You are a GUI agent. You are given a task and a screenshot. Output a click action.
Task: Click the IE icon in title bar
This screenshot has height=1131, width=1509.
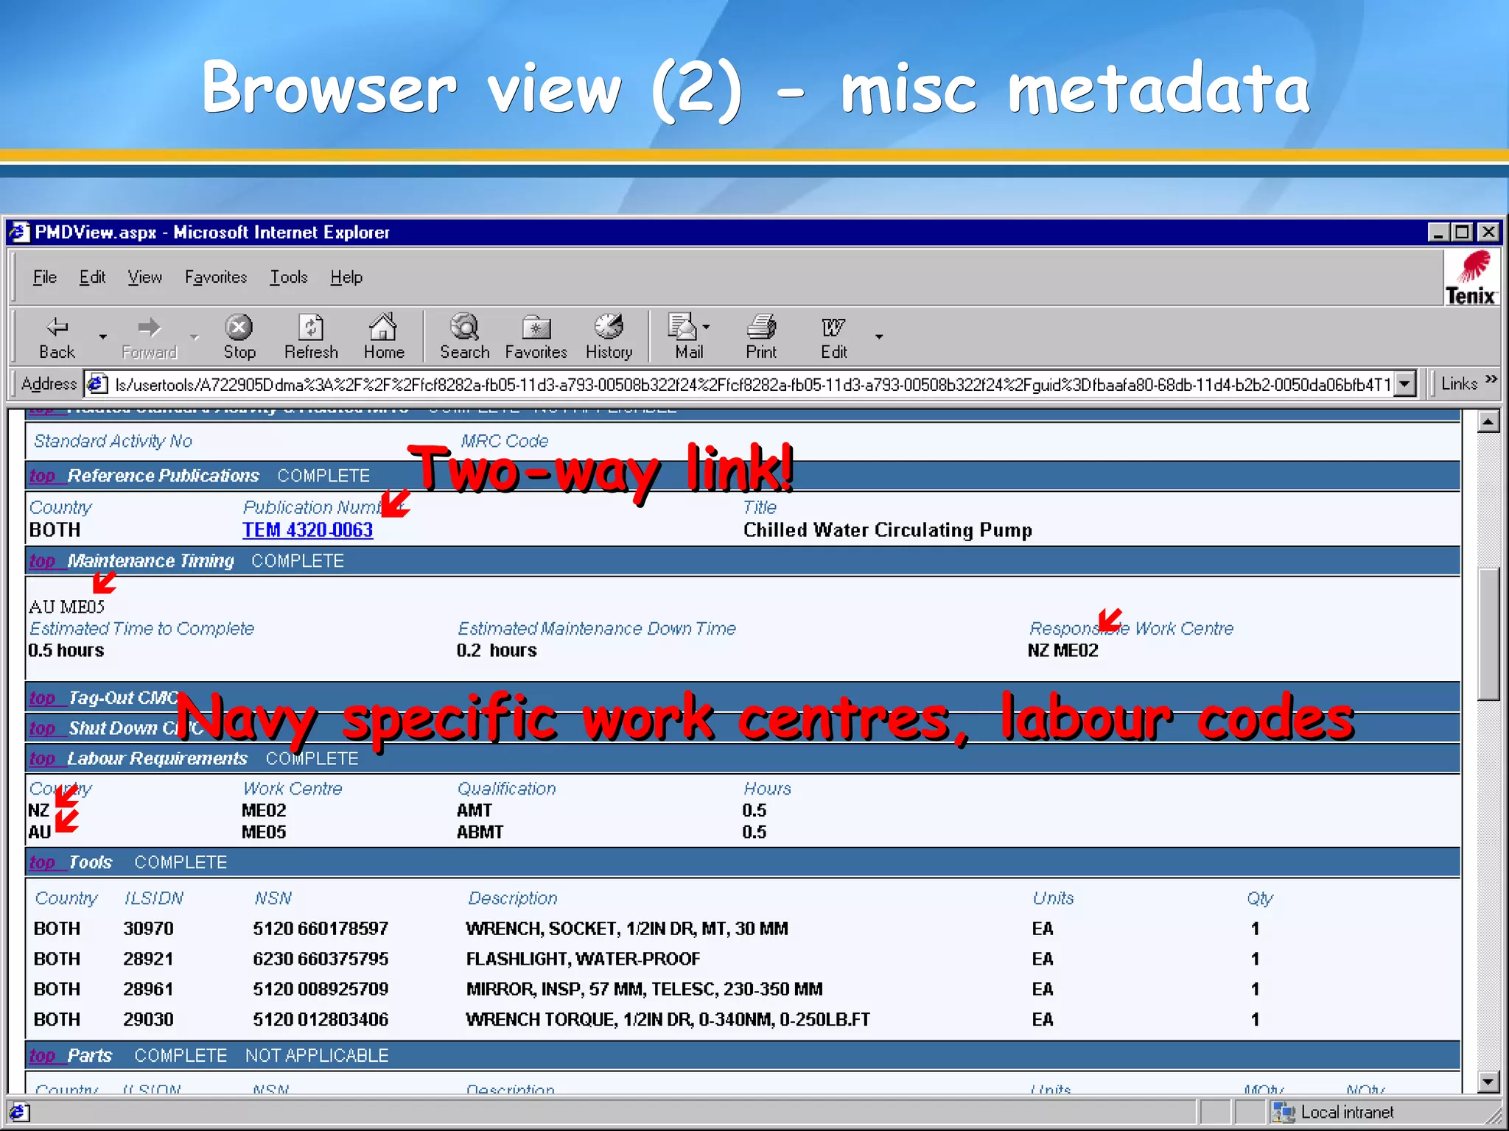[19, 233]
